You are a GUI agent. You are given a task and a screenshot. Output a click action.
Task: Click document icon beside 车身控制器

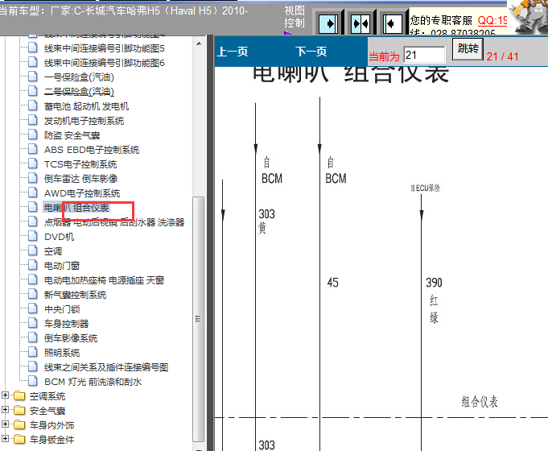click(x=33, y=323)
